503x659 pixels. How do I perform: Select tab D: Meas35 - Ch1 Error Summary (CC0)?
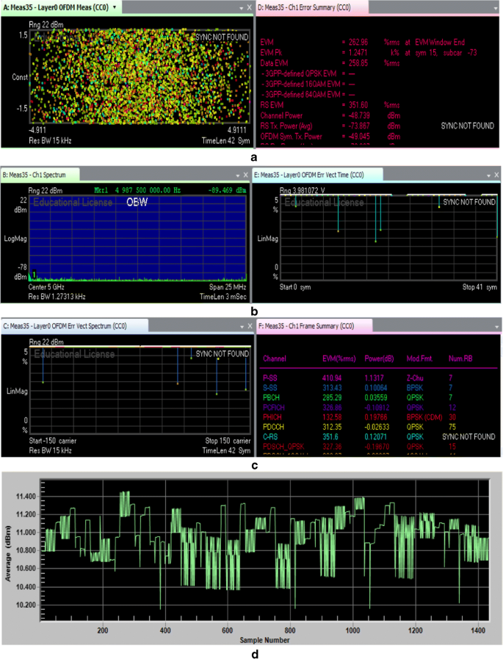pyautogui.click(x=312, y=7)
